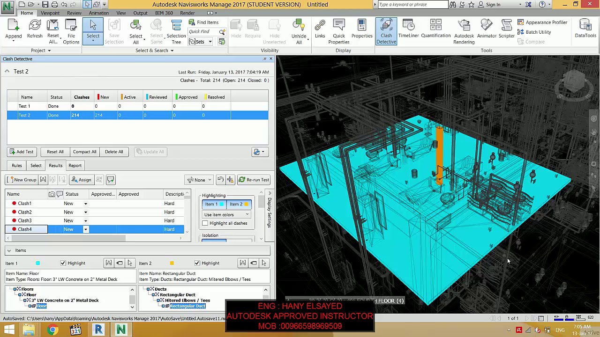Open the Properties window
This screenshot has width=600, height=337.
coord(362,29)
